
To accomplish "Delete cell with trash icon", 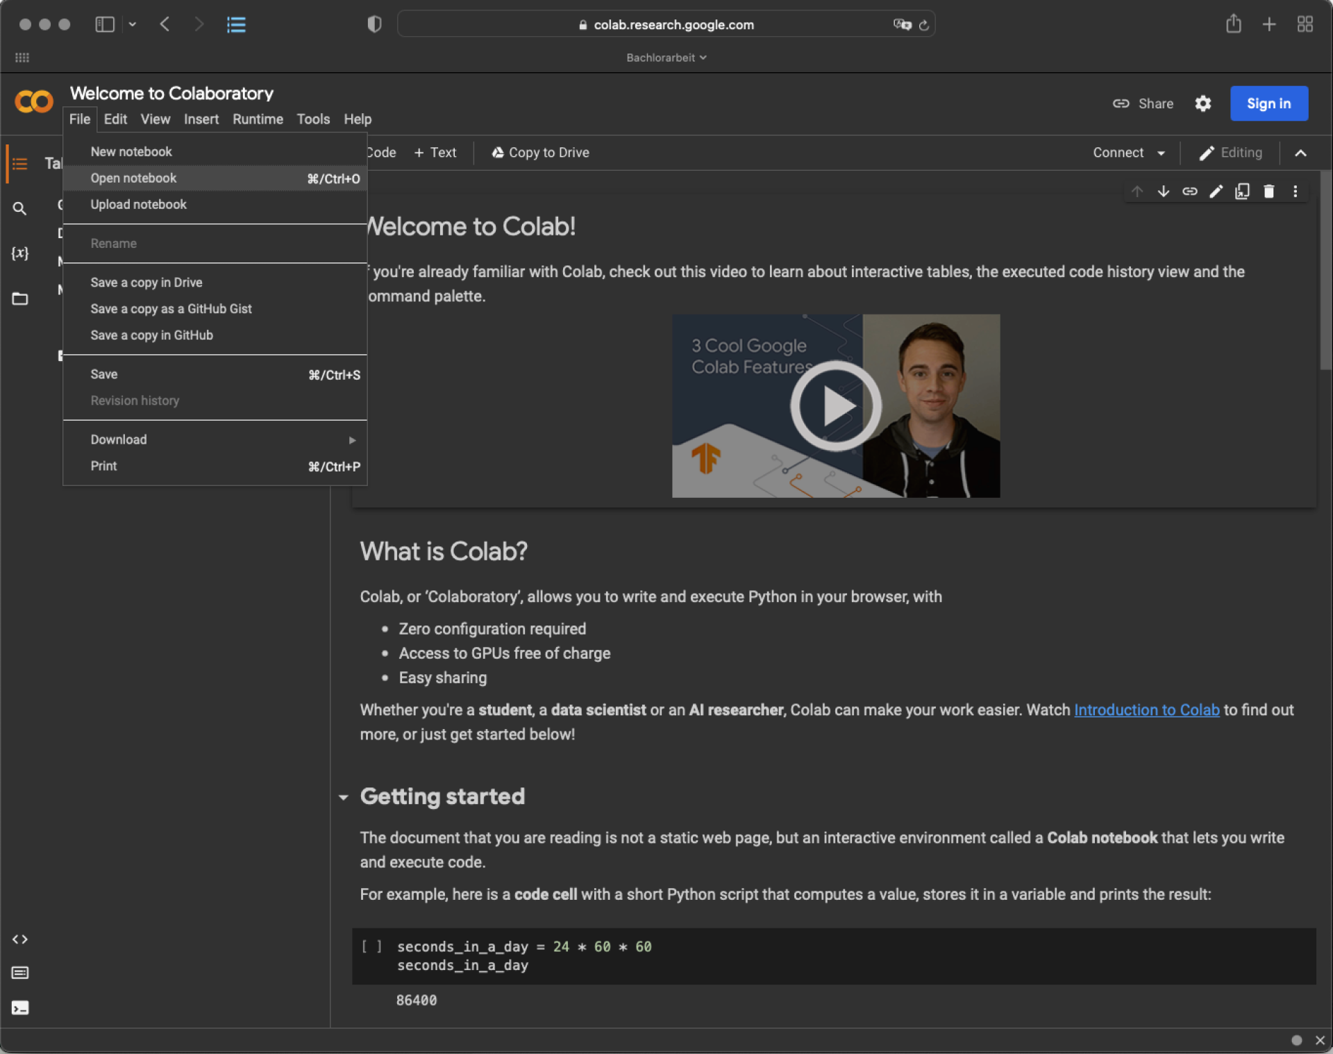I will [1269, 192].
